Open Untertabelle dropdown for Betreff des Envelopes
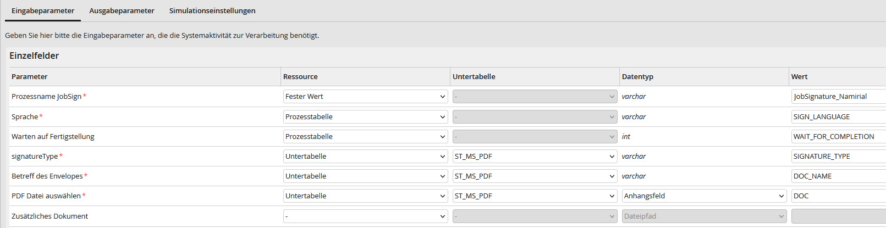Viewport: 886px width, 228px height. 535,176
